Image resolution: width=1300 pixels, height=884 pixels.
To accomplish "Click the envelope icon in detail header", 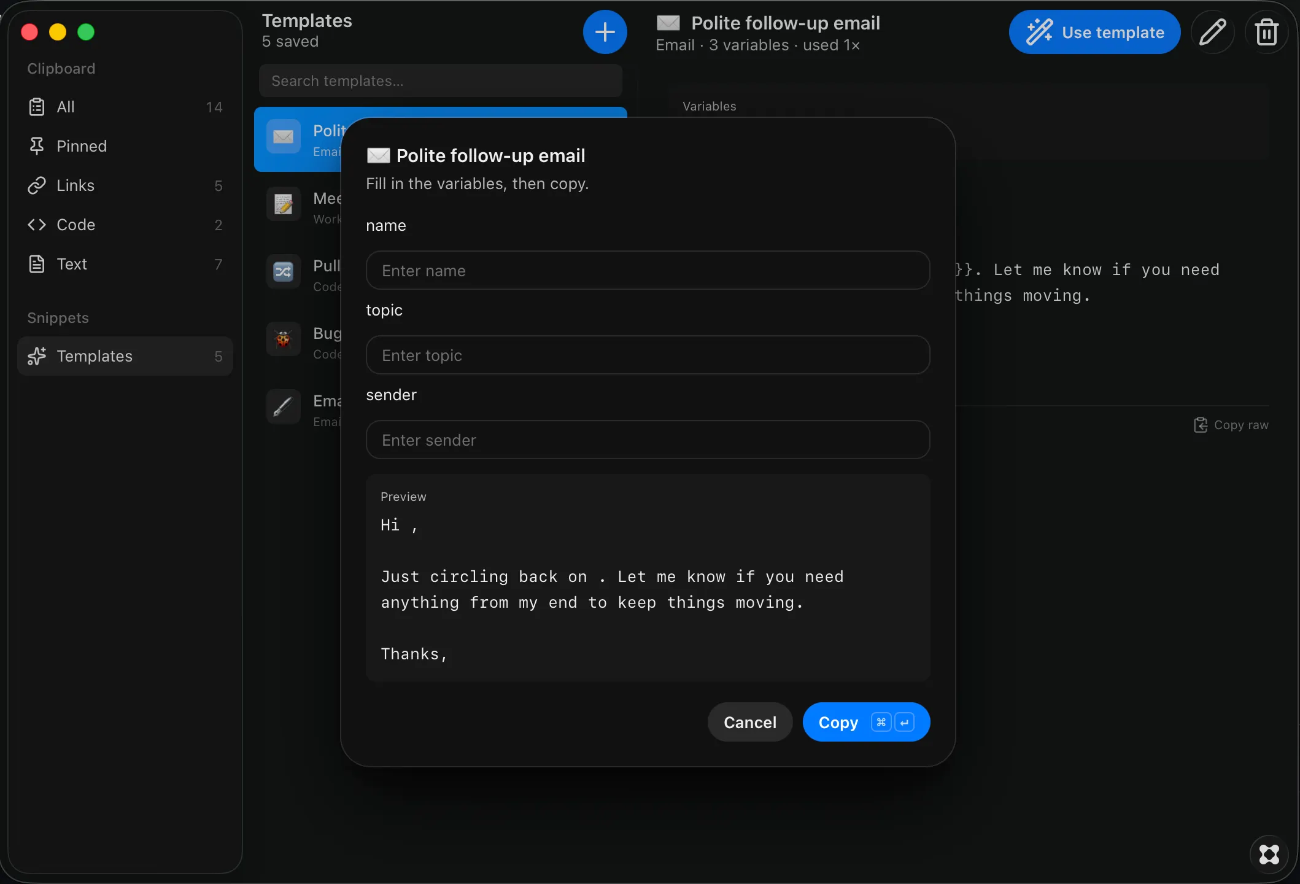I will tap(668, 23).
